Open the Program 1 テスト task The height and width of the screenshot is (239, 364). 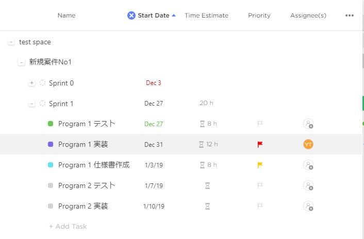tap(87, 124)
